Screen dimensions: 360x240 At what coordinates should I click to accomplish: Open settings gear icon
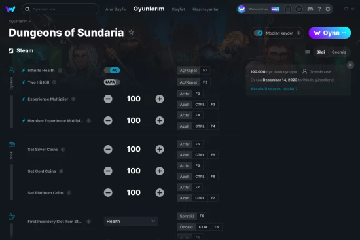[x=328, y=9]
